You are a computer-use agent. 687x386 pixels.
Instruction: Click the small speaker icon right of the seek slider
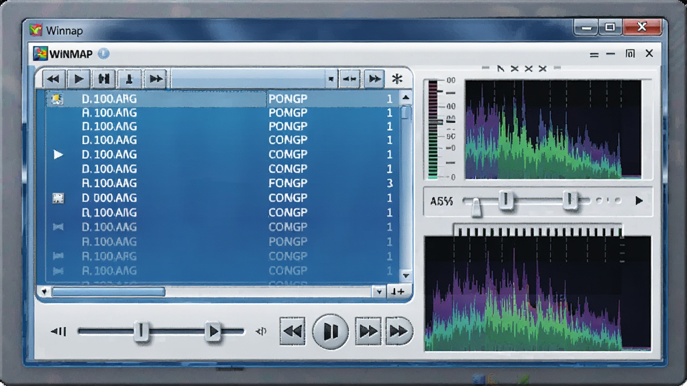[x=261, y=331]
